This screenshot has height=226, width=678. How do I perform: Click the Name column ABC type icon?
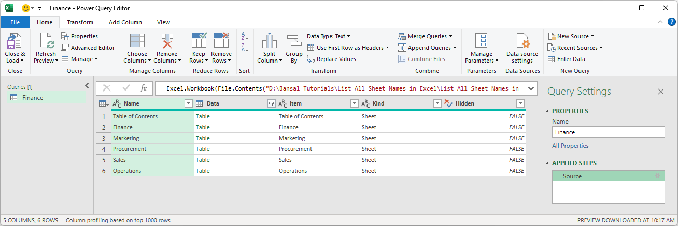click(x=117, y=103)
